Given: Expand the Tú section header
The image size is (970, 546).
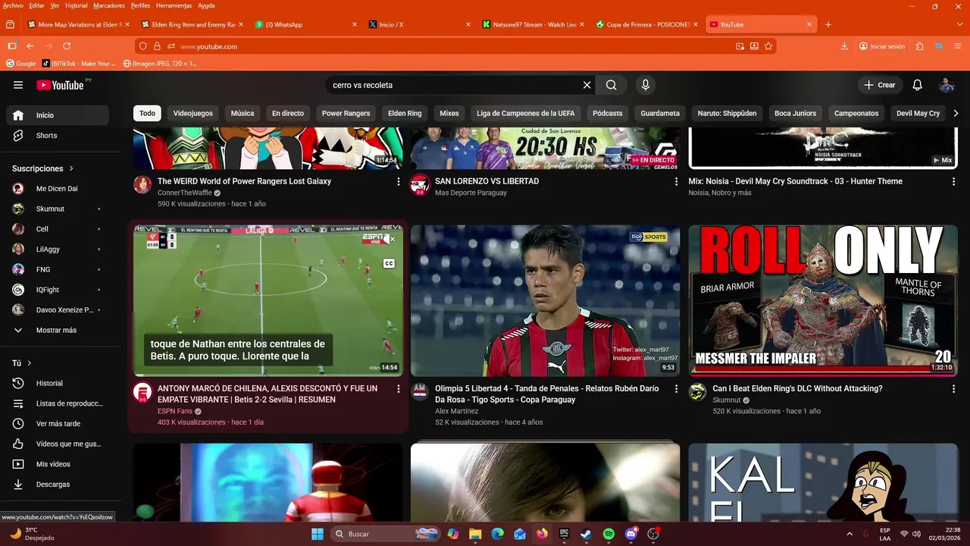Looking at the screenshot, I should 22,363.
